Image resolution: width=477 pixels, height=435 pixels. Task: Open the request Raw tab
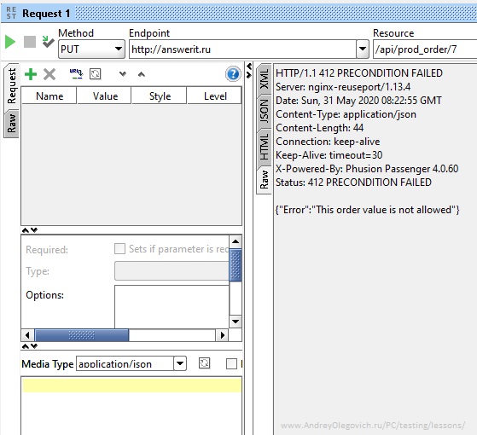coord(12,124)
